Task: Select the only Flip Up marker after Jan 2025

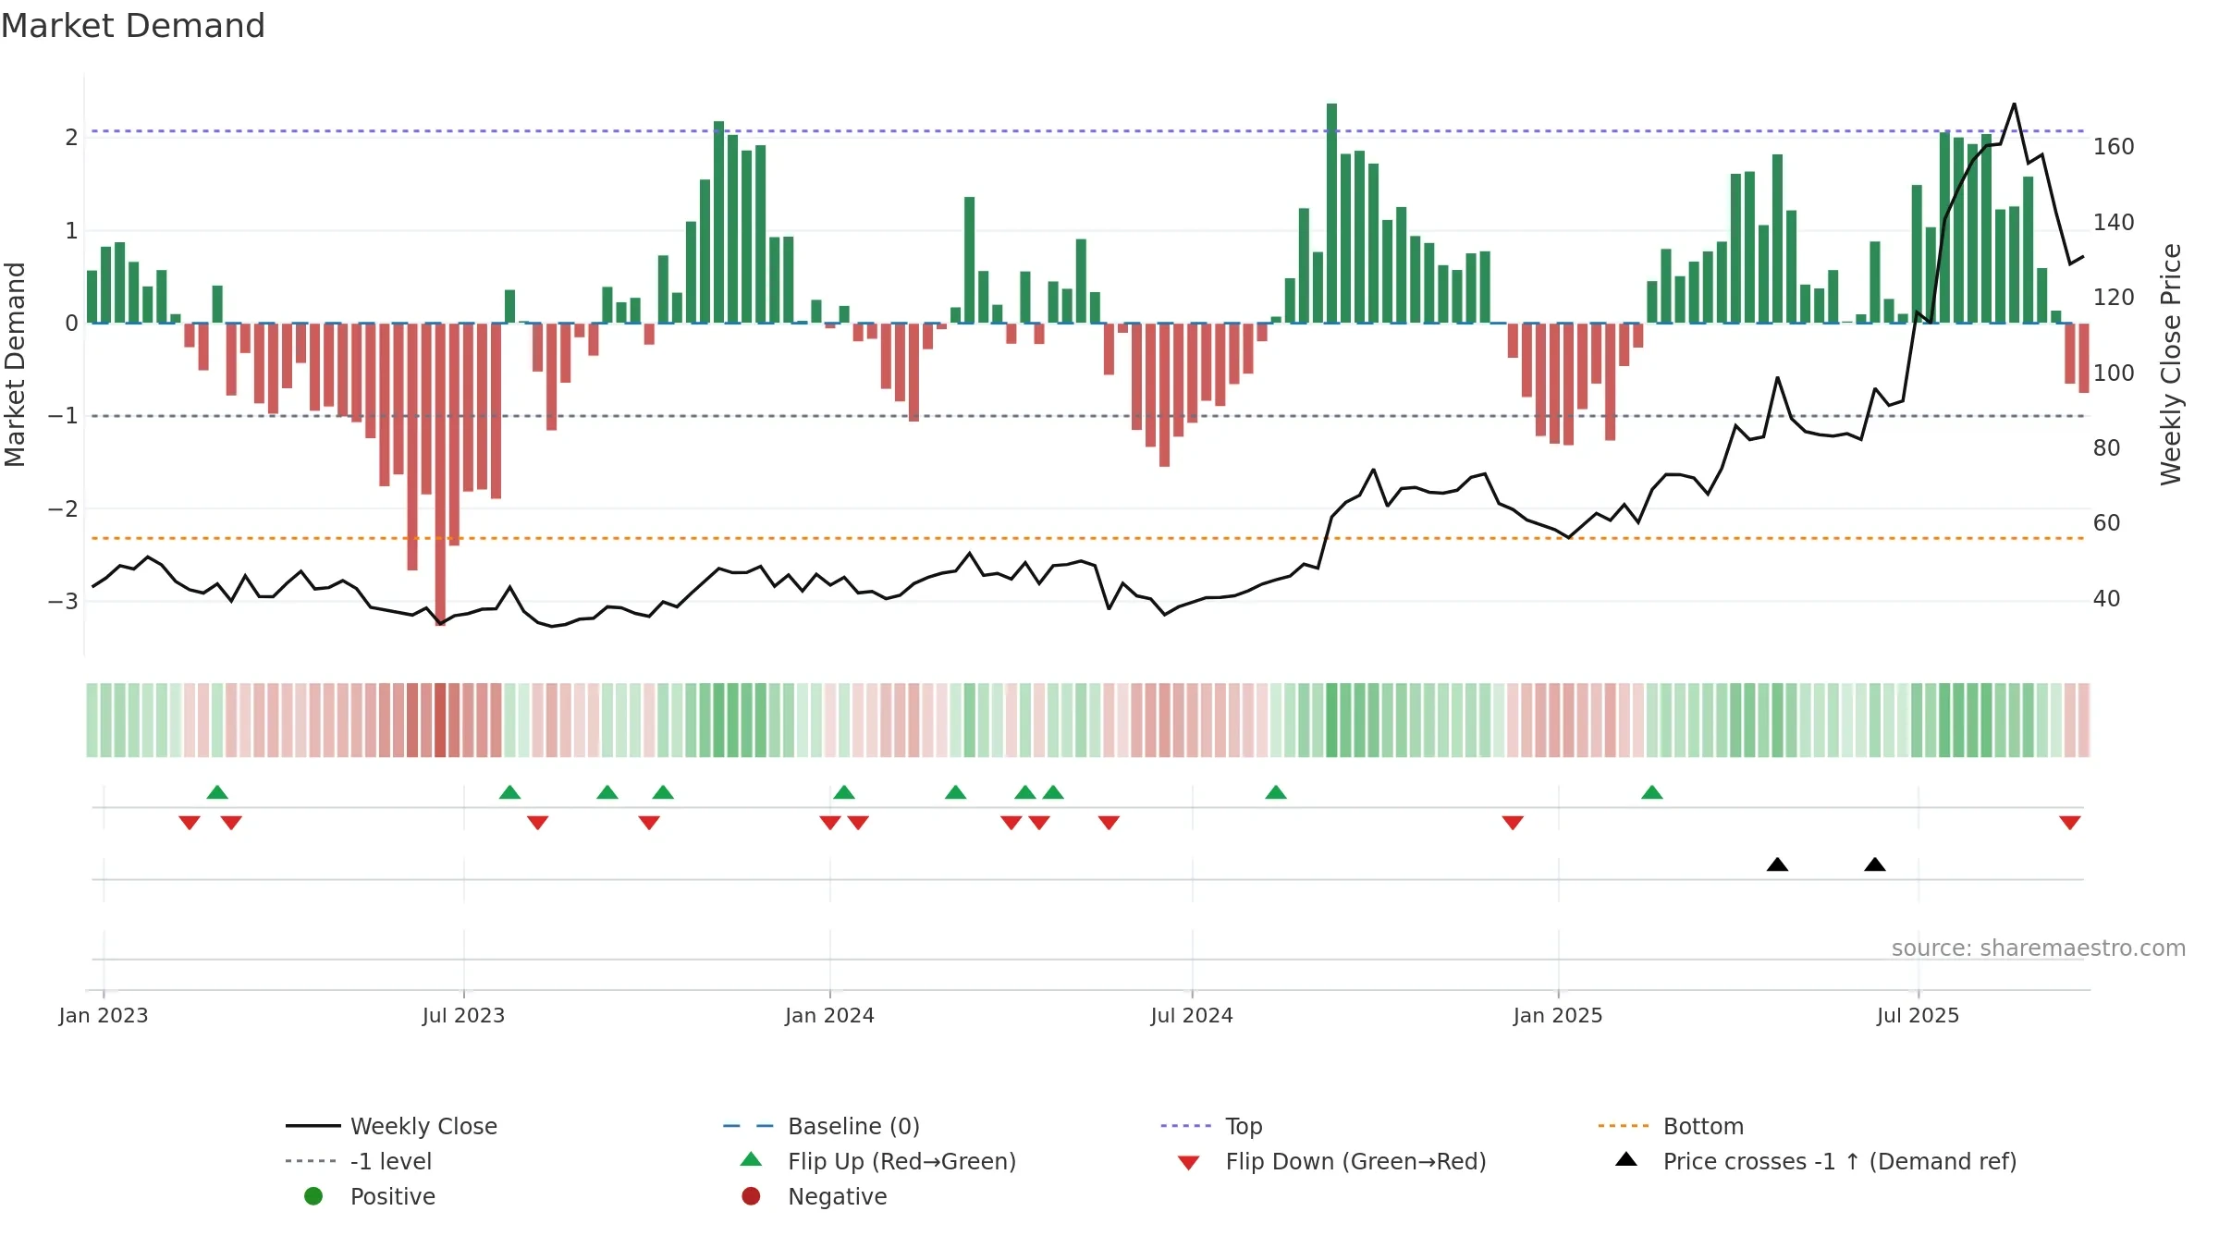Action: [x=1651, y=792]
